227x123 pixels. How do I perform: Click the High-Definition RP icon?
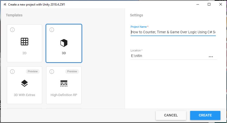[x=64, y=83]
